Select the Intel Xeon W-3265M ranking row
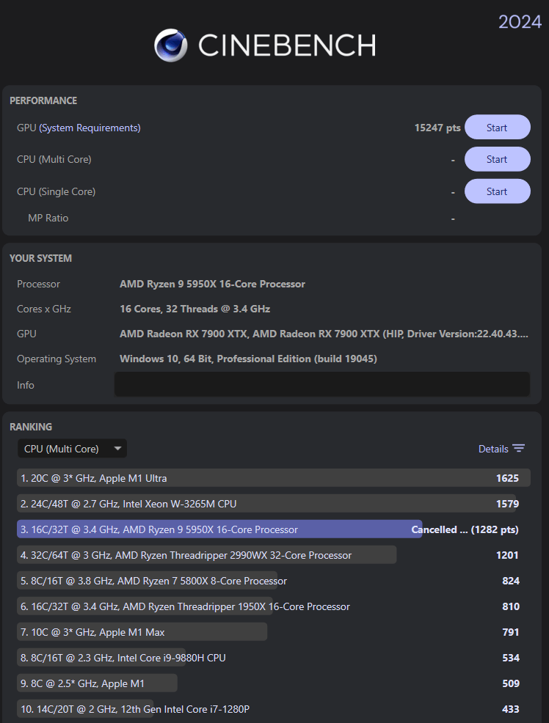The image size is (549, 723). coord(274,504)
